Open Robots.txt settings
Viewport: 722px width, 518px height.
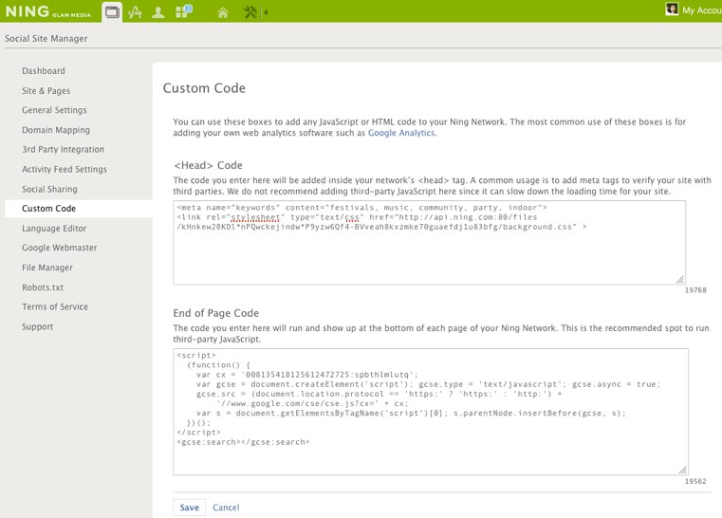click(x=43, y=287)
